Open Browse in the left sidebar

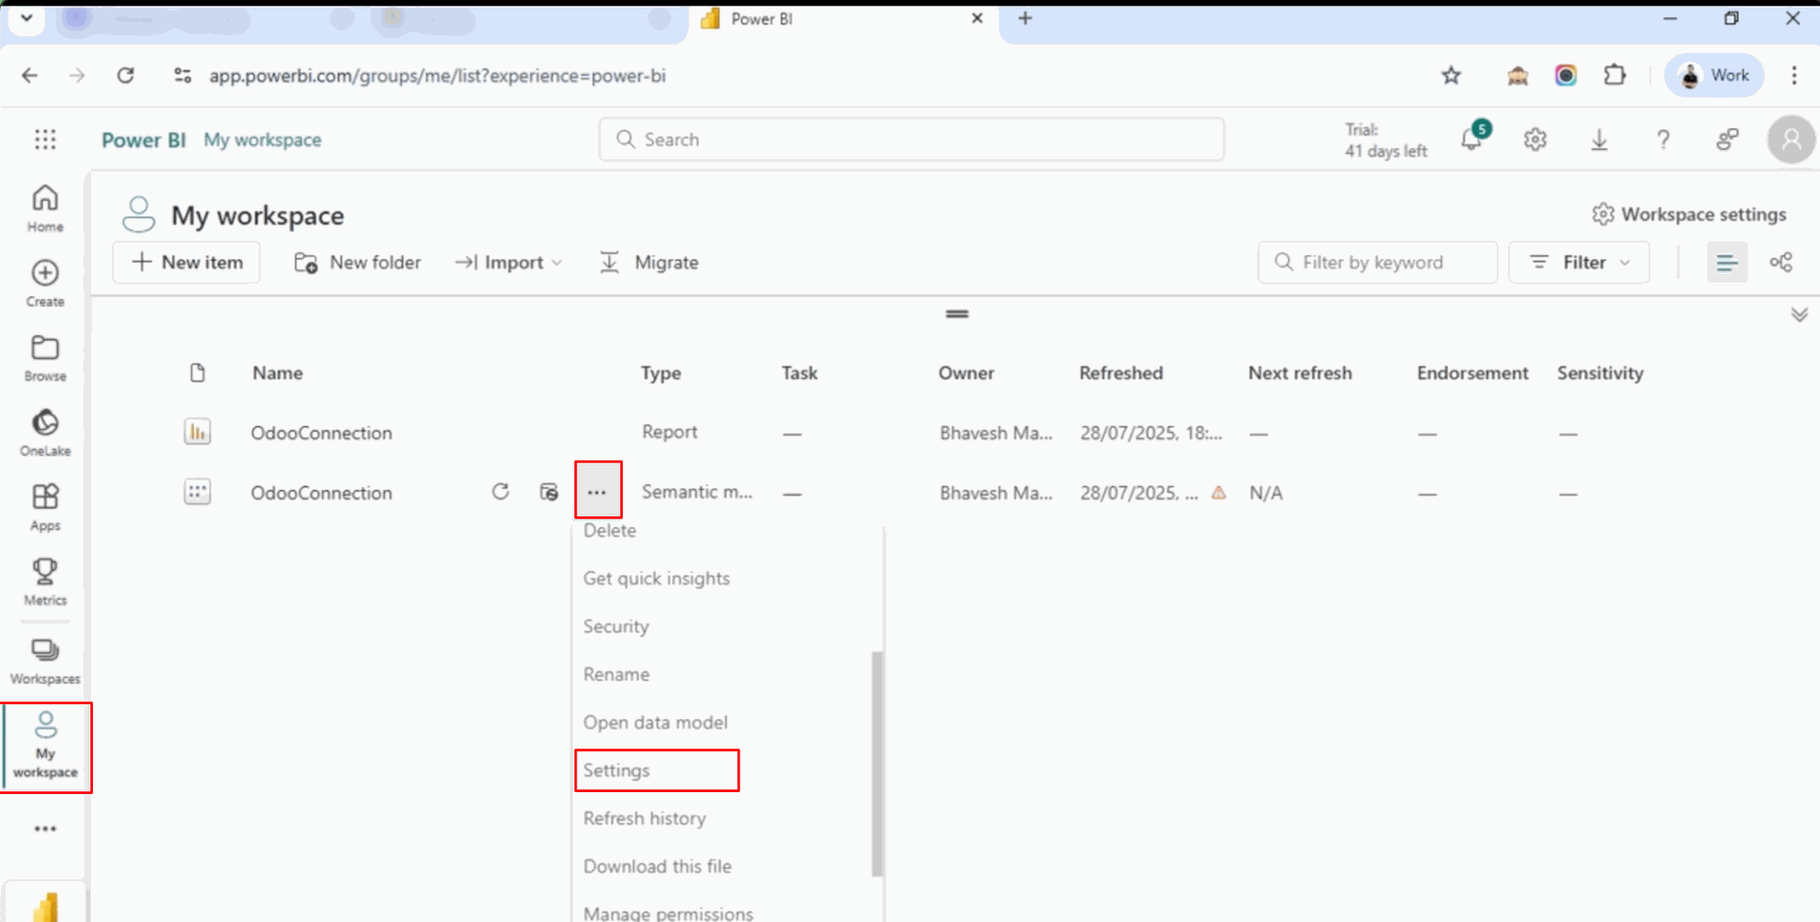coord(45,358)
